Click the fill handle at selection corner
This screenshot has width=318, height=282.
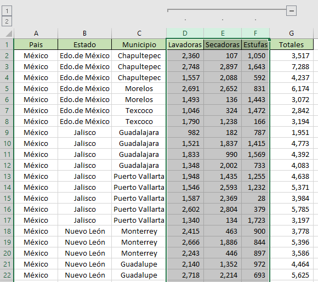click(269, 40)
